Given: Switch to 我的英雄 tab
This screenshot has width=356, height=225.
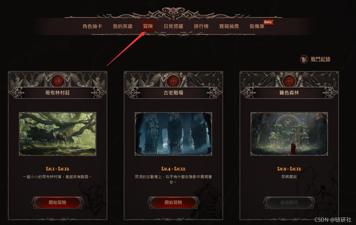Looking at the screenshot, I should point(123,26).
